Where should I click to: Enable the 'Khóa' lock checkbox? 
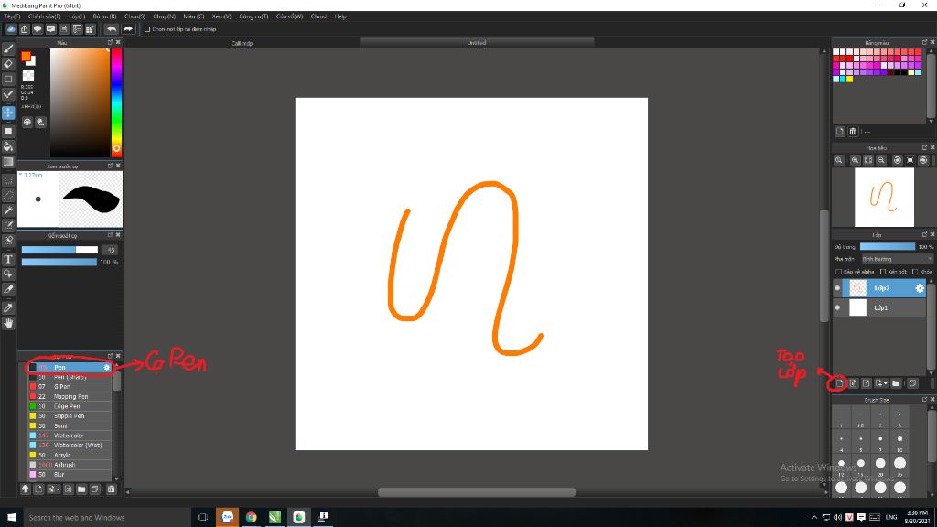pos(915,272)
